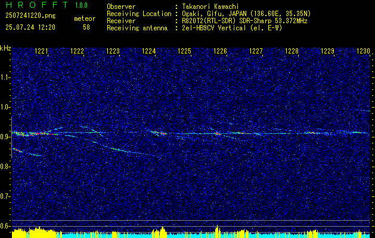The image size is (375, 238).
Task: Click the meteor label
Action: (85, 18)
